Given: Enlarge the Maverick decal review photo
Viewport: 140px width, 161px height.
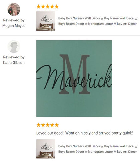Looking at the screenshot, I should coord(74,78).
